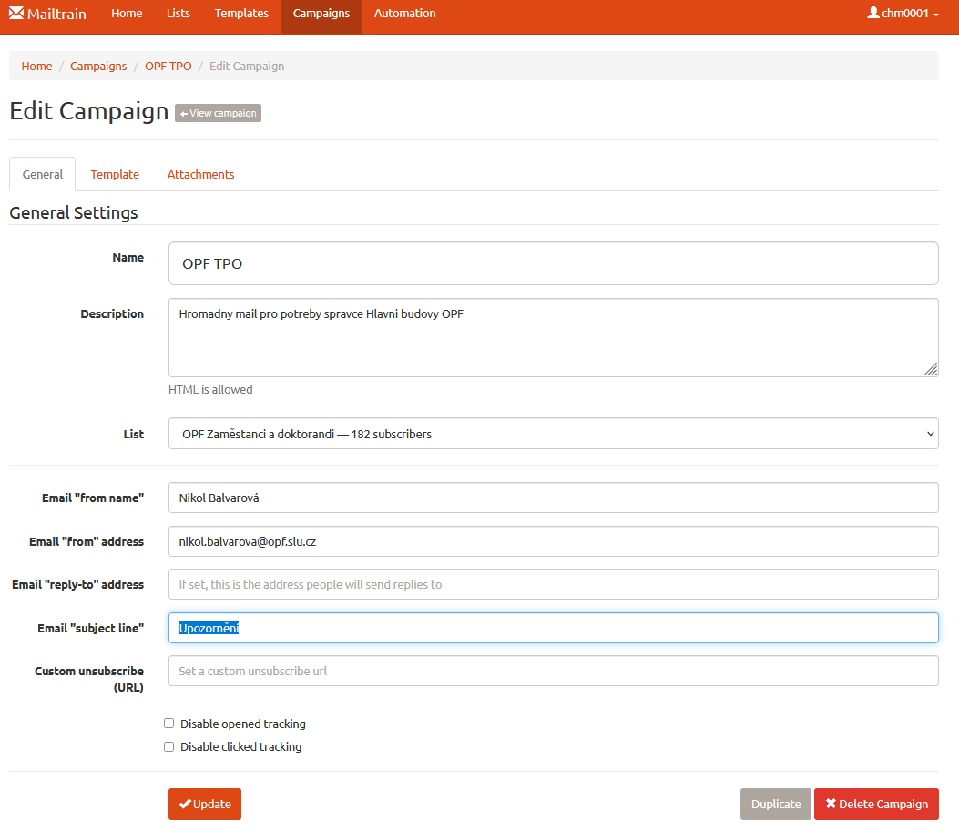The image size is (959, 832).
Task: Click the OPF TPO breadcrumb link
Action: tap(168, 67)
